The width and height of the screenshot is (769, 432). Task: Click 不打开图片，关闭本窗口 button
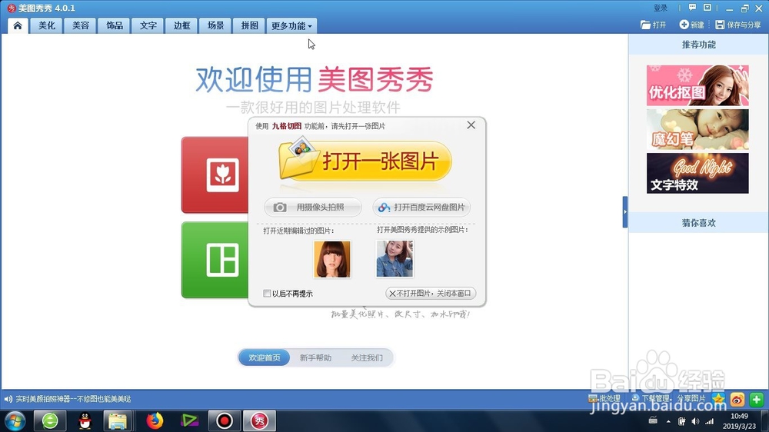point(430,293)
